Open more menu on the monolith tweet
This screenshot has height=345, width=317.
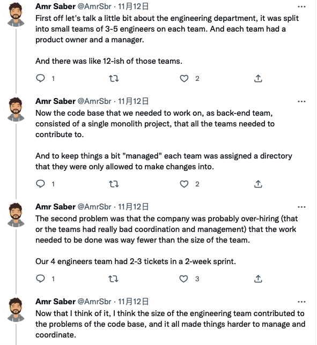click(301, 101)
